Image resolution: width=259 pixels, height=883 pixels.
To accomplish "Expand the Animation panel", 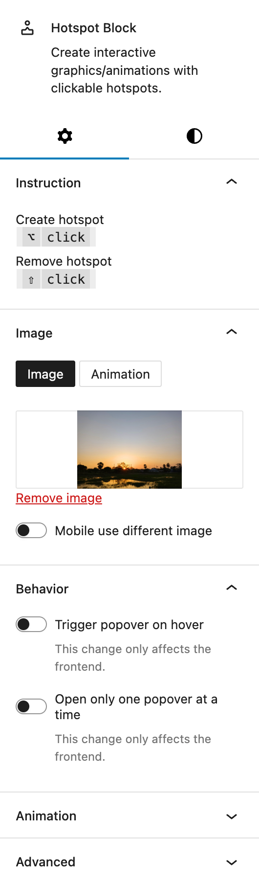I will pyautogui.click(x=129, y=815).
